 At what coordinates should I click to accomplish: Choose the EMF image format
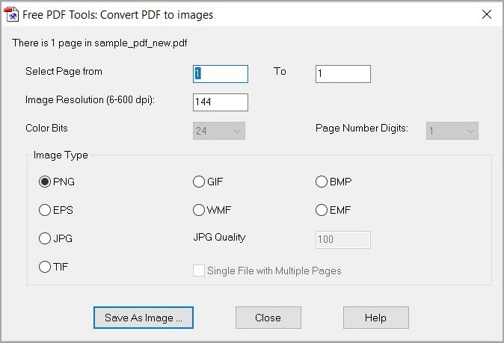[x=322, y=210]
